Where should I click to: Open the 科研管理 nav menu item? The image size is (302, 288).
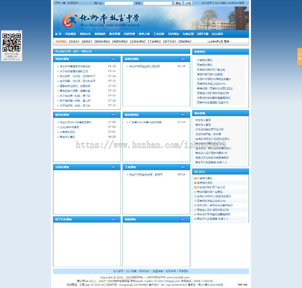coord(129,34)
